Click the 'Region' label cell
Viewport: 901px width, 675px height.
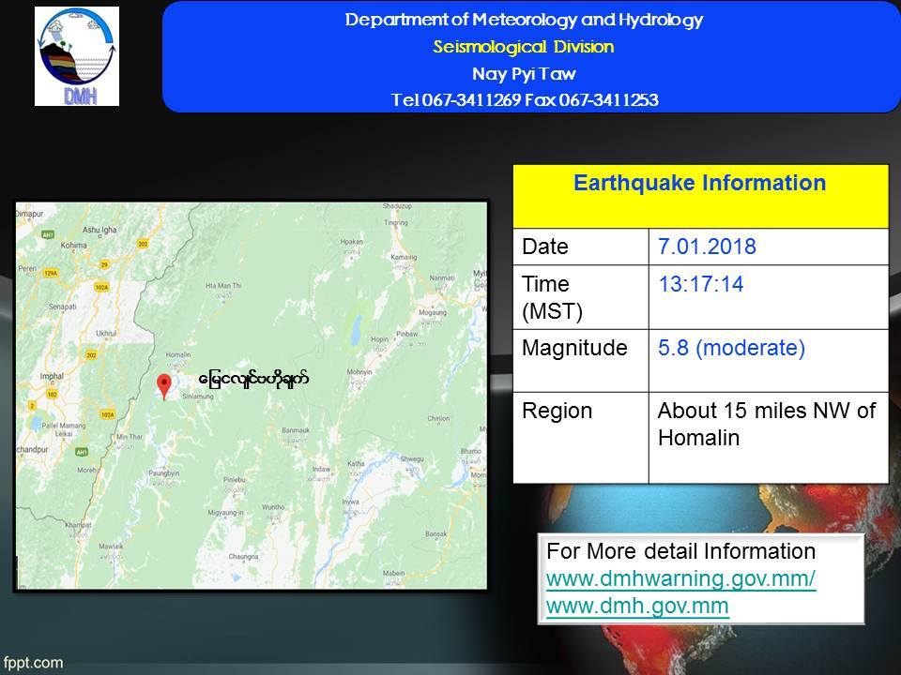[x=581, y=438]
